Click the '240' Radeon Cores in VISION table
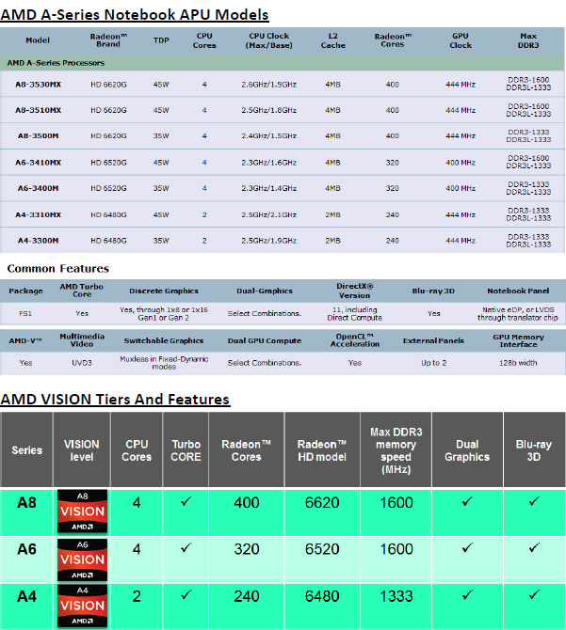 (x=247, y=596)
